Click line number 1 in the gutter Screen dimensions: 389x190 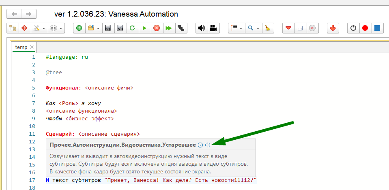click(x=34, y=57)
